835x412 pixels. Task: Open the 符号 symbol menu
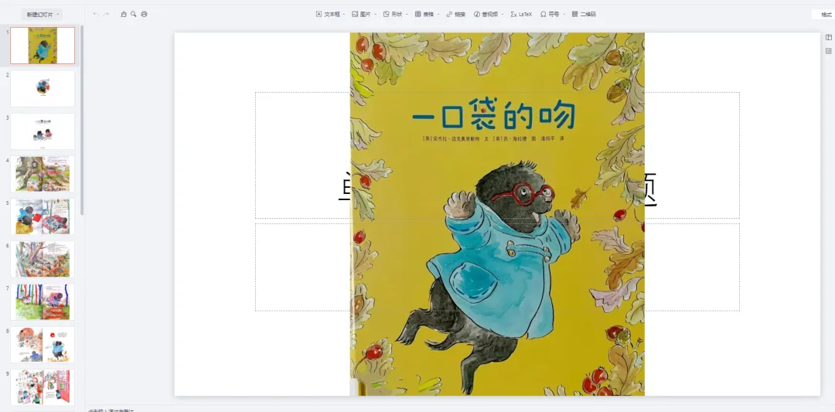pos(552,15)
